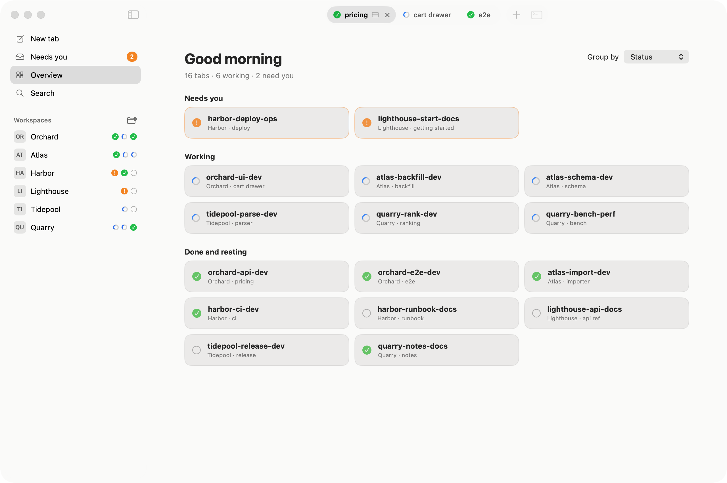Click Harbor workspace orange alert status icon
This screenshot has height=483, width=727.
[x=114, y=173]
